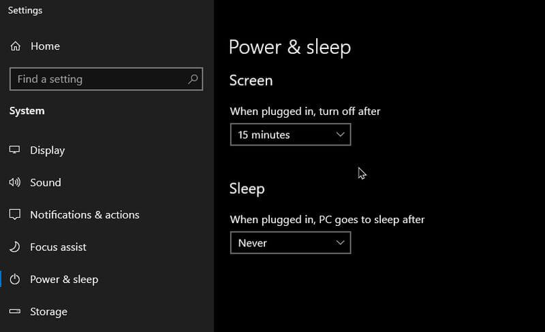Select the Power & sleep sidebar label
This screenshot has width=545, height=332.
(x=64, y=280)
